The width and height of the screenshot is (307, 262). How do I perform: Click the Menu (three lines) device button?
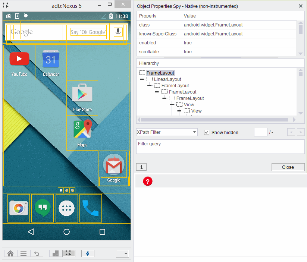[x=23, y=253]
